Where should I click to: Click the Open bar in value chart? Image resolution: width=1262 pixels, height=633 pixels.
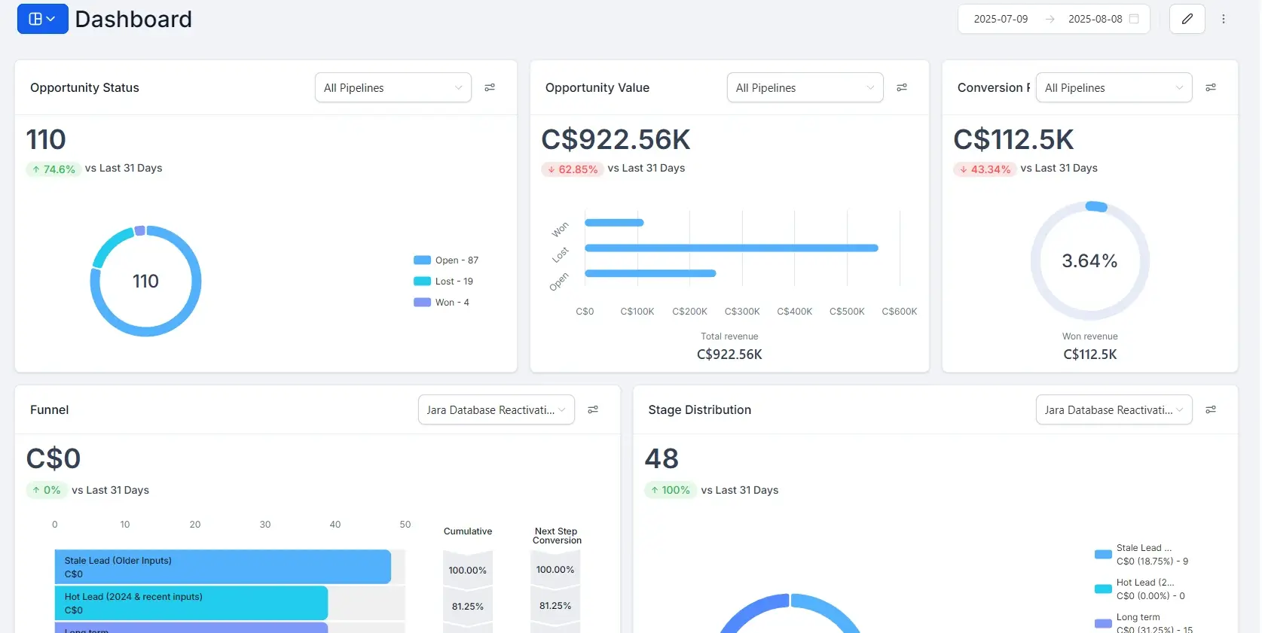click(x=650, y=273)
